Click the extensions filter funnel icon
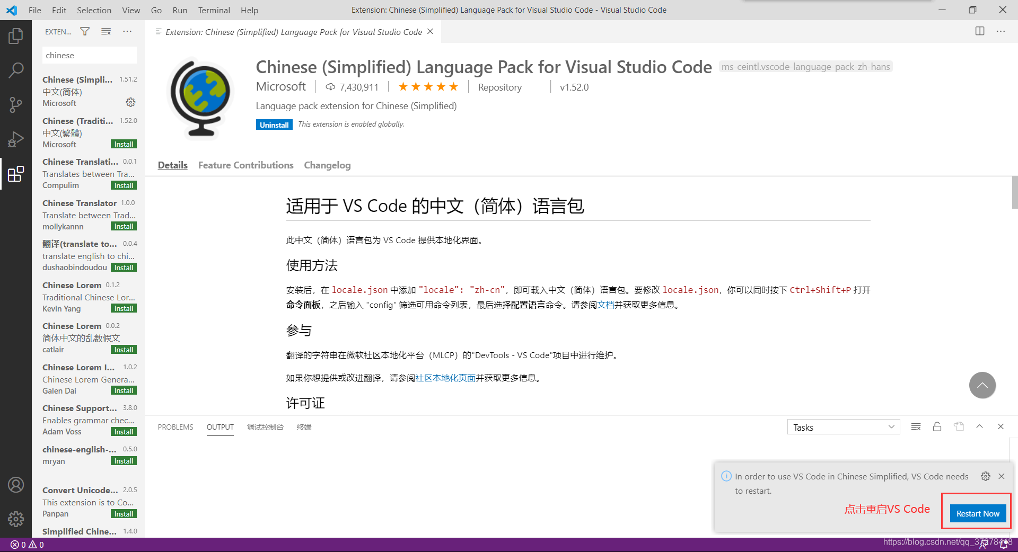 [85, 32]
